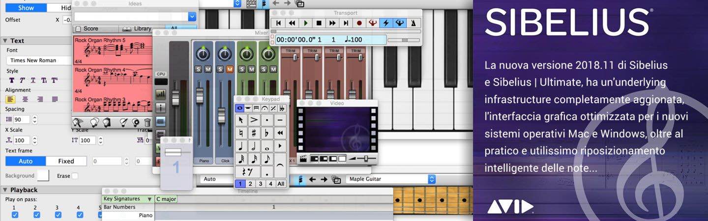This screenshot has width=708, height=221.
Task: Select the flat sign on Keypad
Action: click(267, 133)
